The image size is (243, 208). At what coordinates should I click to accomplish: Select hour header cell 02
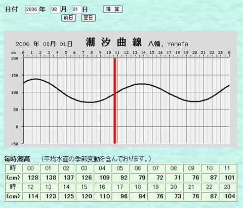[66, 168]
